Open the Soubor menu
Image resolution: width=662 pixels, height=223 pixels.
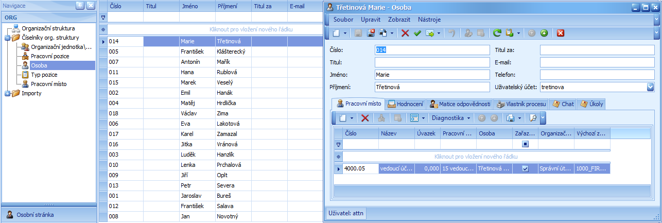[343, 19]
